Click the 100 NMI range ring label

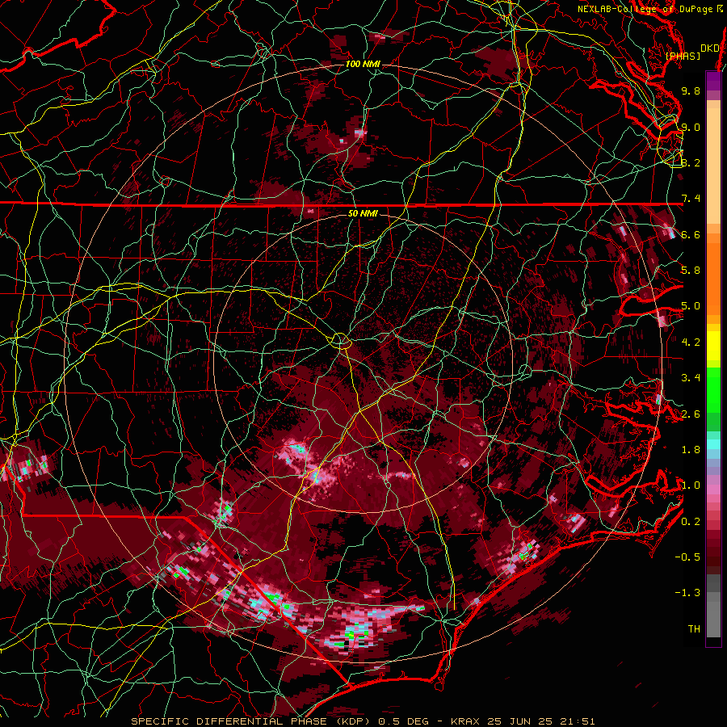tap(363, 64)
